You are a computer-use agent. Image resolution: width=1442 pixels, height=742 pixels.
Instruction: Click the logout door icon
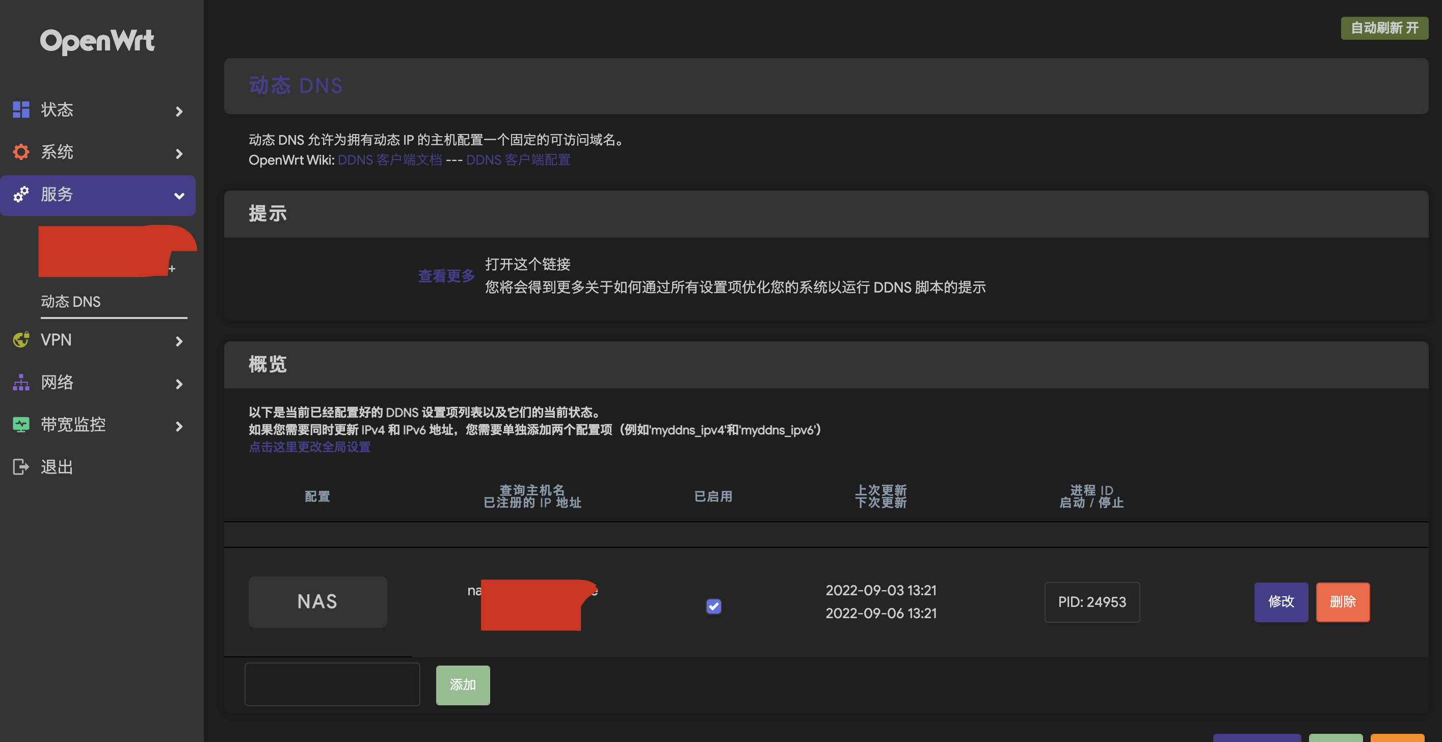21,466
